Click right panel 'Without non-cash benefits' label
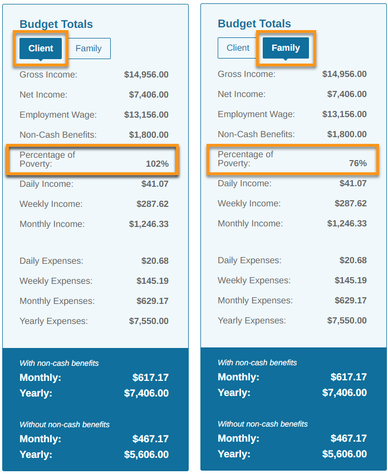The width and height of the screenshot is (388, 474). (263, 424)
